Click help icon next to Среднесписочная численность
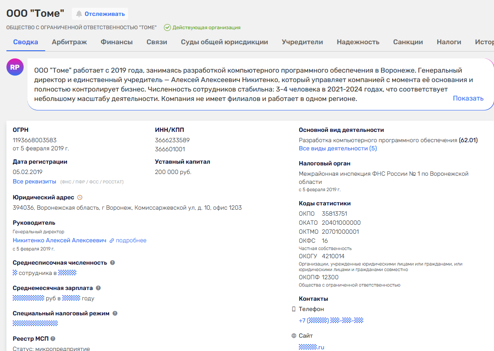The width and height of the screenshot is (494, 351). (x=113, y=262)
